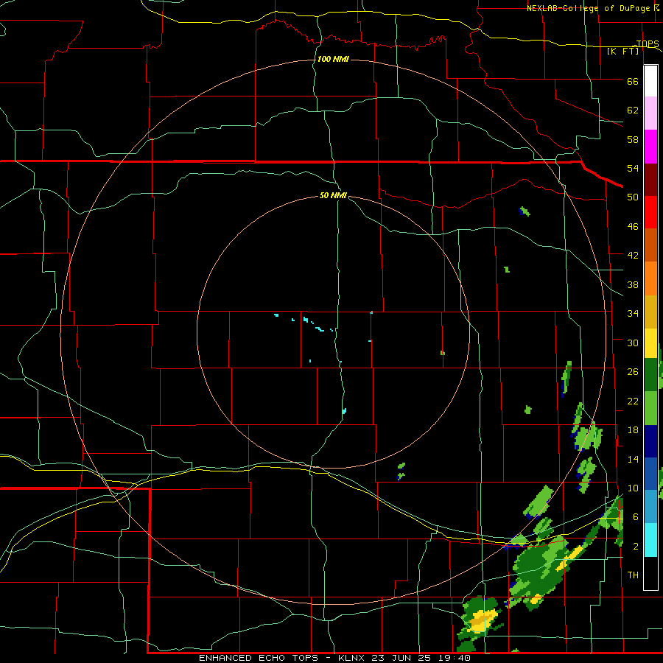Select the cyan legend swatch

coord(650,540)
